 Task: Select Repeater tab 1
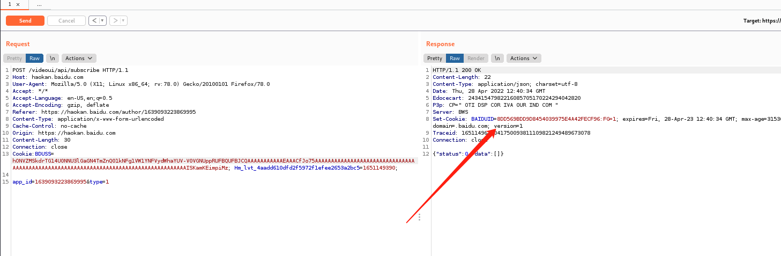(10, 4)
